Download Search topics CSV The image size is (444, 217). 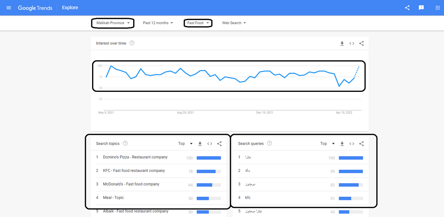point(200,144)
